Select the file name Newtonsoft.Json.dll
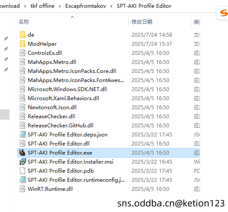 52,107
